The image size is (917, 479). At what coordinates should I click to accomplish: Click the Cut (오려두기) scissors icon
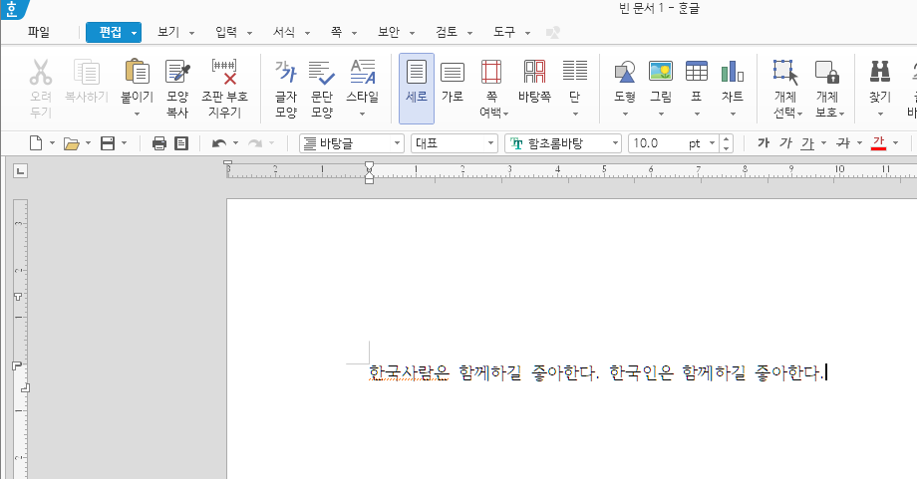40,72
